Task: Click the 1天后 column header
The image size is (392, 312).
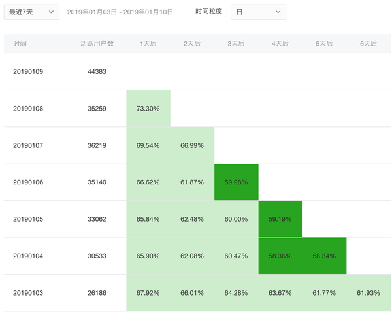Action: 148,44
